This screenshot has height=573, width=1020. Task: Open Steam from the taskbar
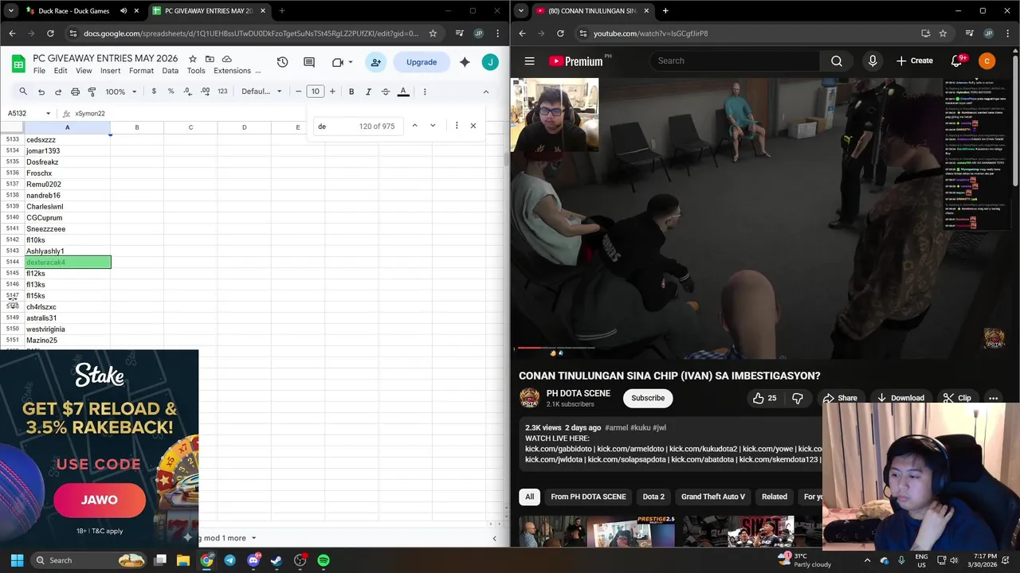tap(277, 560)
